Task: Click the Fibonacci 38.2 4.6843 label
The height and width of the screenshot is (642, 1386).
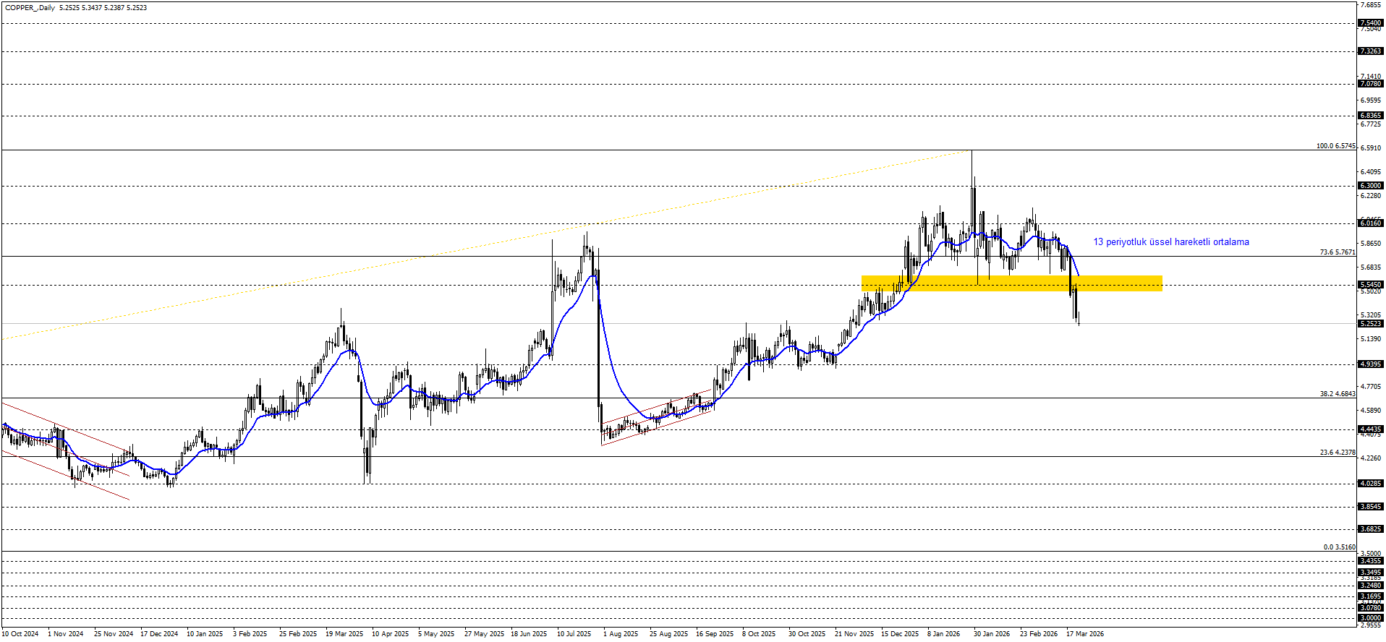Action: coord(1337,394)
